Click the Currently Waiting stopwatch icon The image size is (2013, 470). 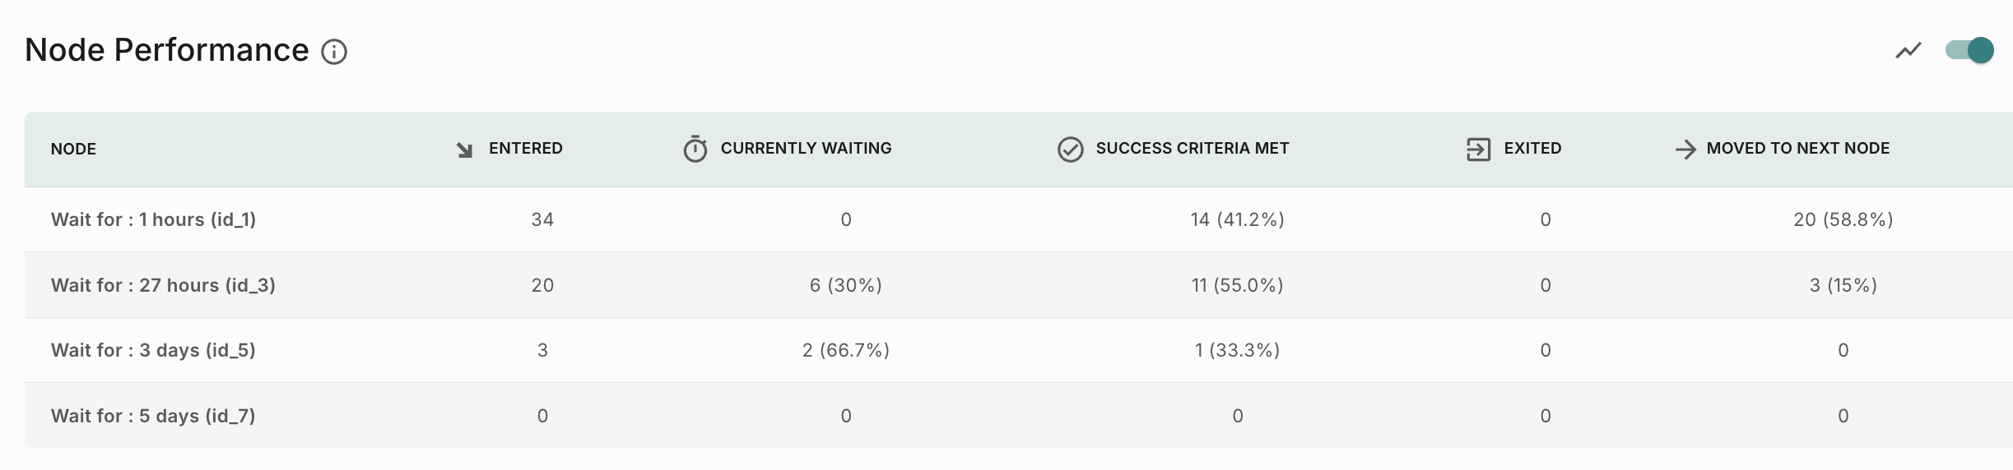point(695,149)
